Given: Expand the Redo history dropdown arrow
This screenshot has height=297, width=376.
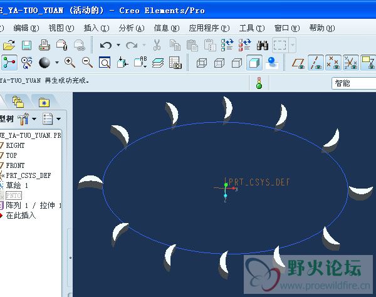Looking at the screenshot, I should [144, 45].
